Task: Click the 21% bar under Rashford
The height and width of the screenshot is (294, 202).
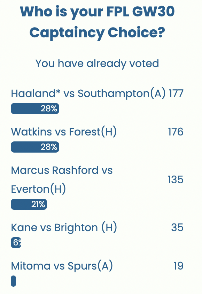Action: pos(29,204)
